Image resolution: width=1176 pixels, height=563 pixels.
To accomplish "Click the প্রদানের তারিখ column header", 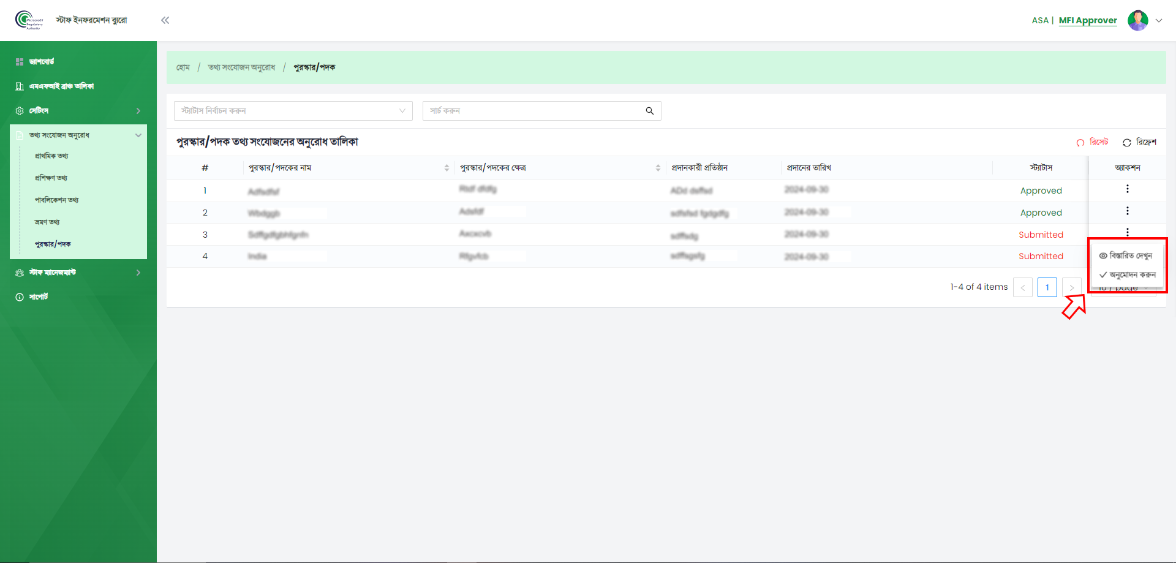I will coord(809,168).
